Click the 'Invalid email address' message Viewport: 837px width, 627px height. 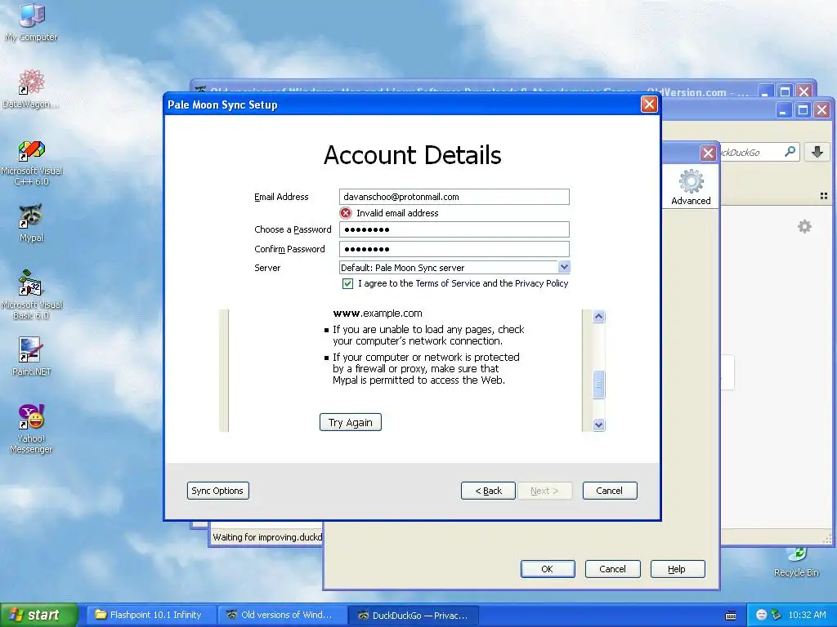click(x=397, y=213)
